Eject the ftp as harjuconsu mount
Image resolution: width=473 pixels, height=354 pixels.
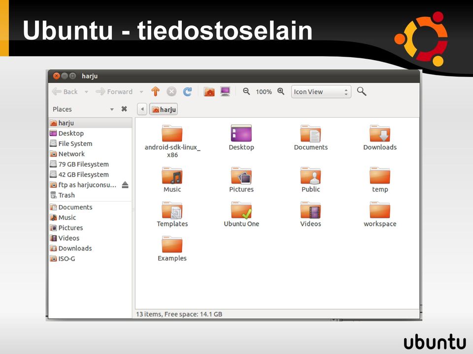[x=125, y=185]
